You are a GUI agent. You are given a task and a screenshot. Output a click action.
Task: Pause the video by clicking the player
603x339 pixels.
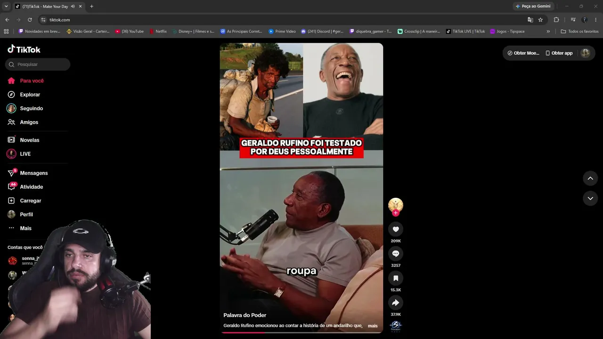[x=301, y=188]
